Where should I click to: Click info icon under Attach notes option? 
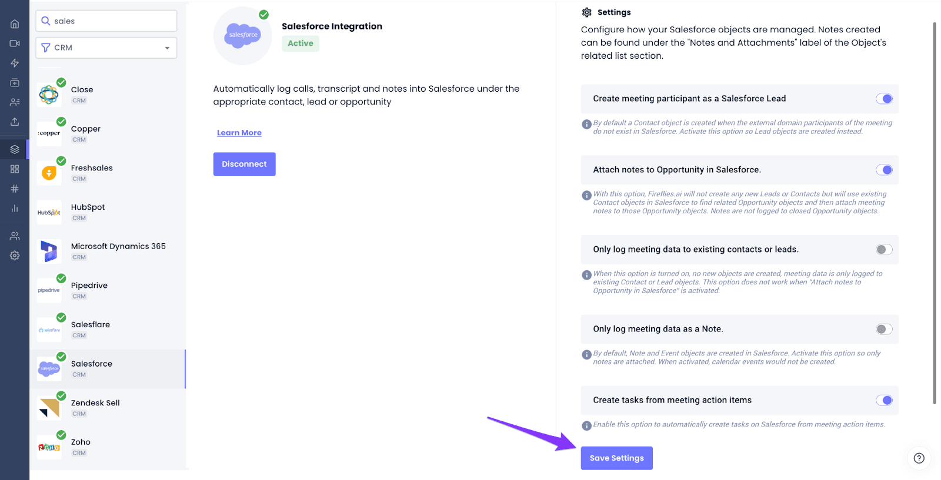click(x=586, y=196)
